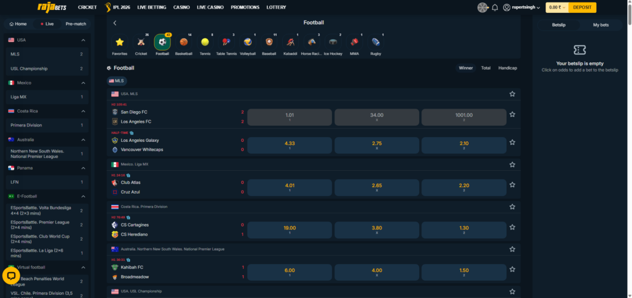This screenshot has width=632, height=298.
Task: Collapse the Australia sidebar section
Action: point(83,139)
